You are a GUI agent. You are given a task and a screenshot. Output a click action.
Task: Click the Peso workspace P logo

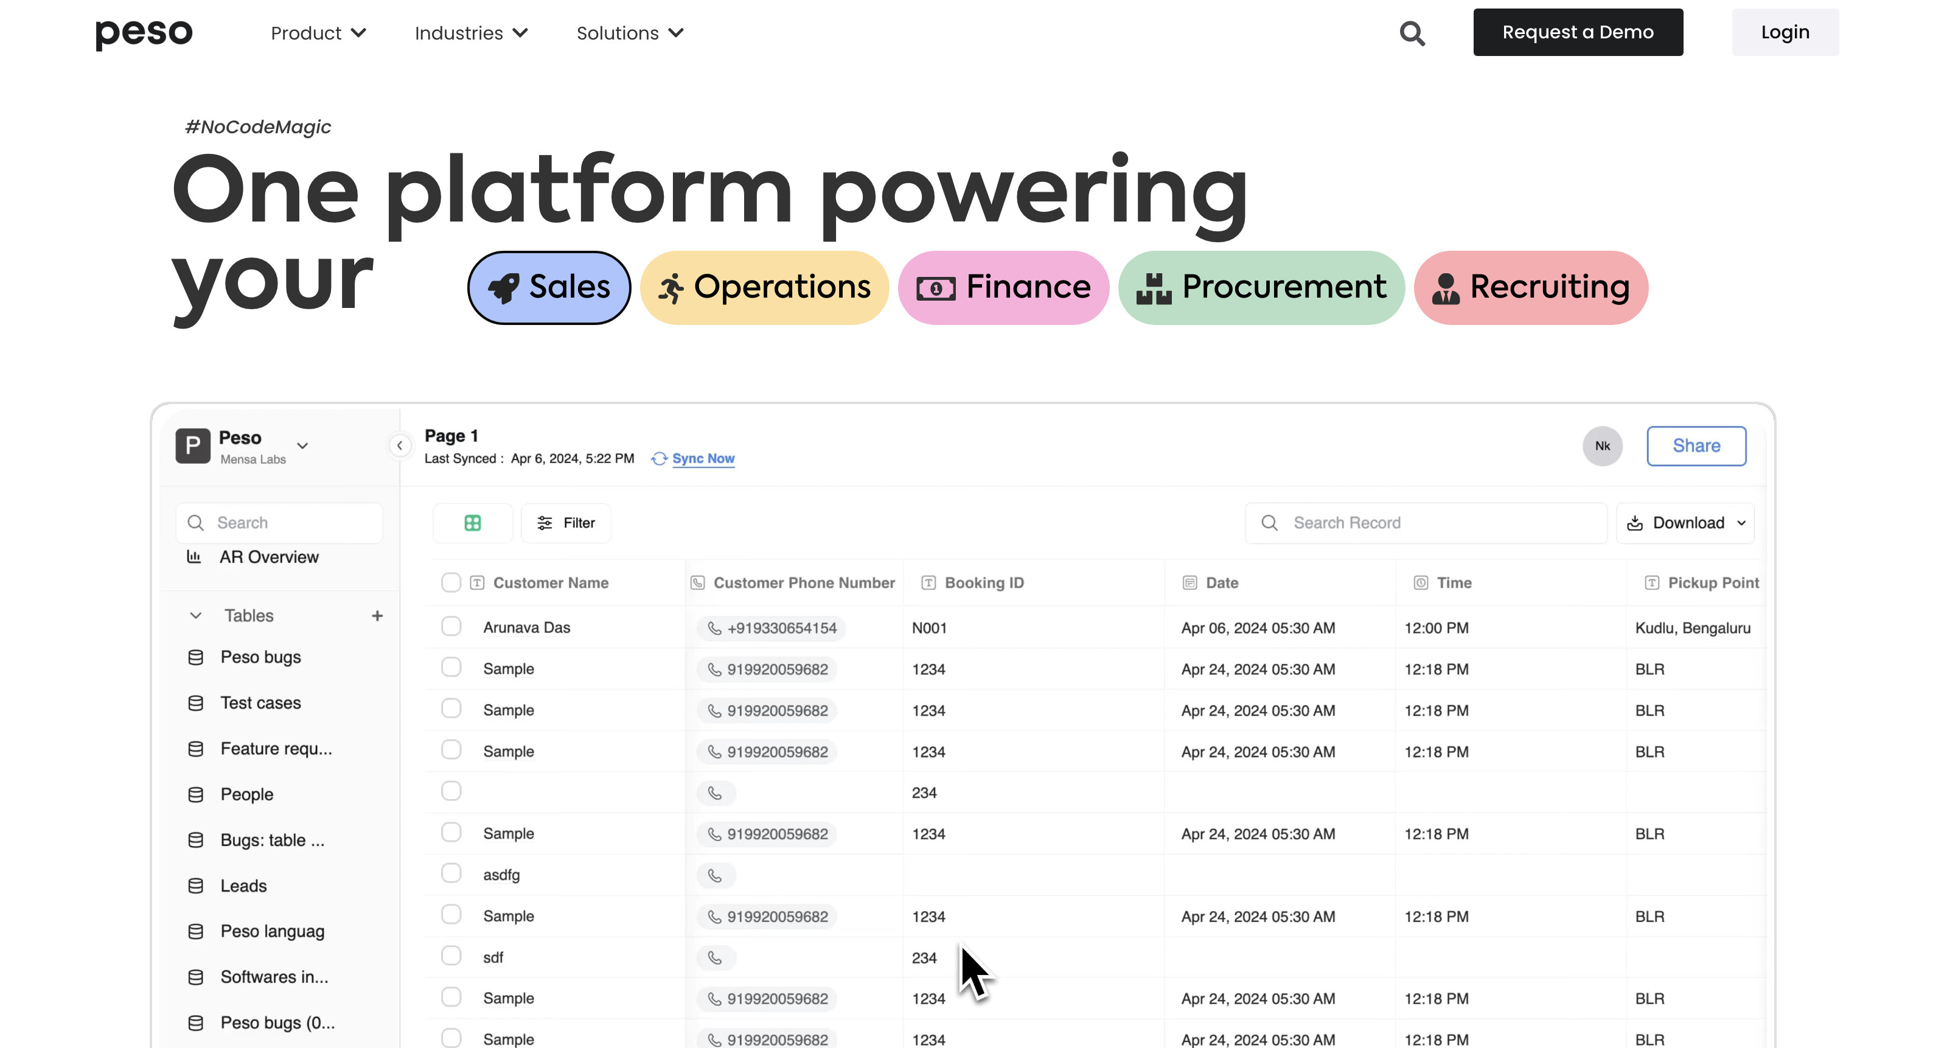(193, 446)
